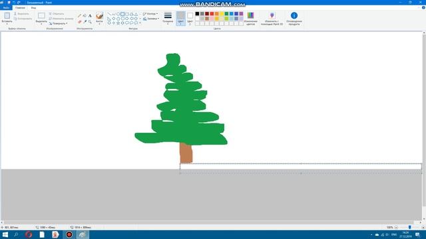The height and width of the screenshot is (239, 426).
Task: Select the Magnifier tool
Action: click(90, 22)
